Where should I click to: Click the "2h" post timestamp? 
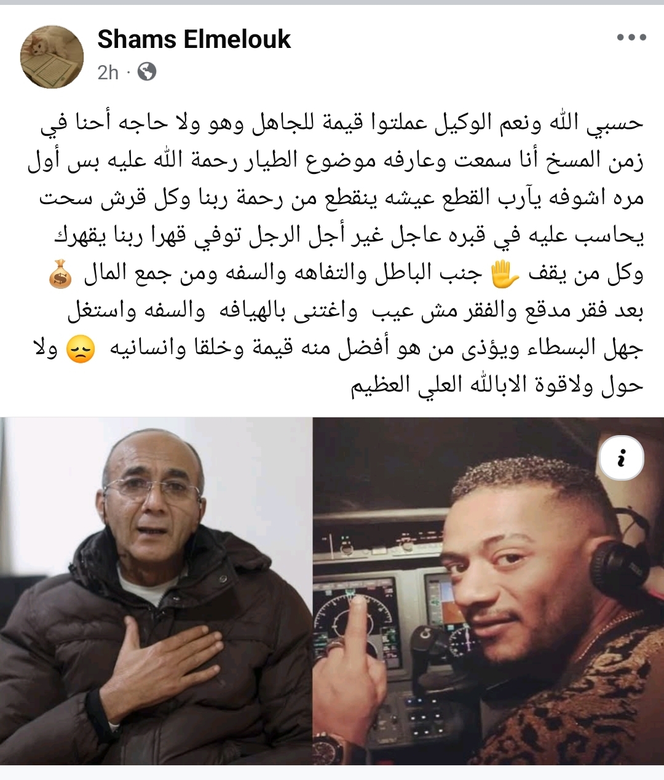(108, 73)
